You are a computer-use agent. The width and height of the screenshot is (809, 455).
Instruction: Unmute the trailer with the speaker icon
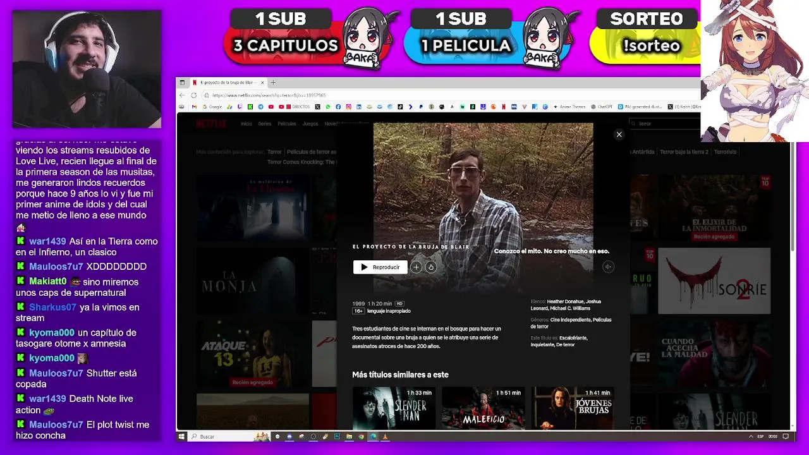[608, 267]
